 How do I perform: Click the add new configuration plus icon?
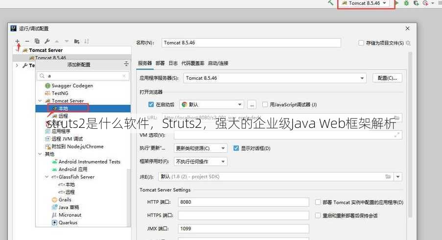[18, 41]
